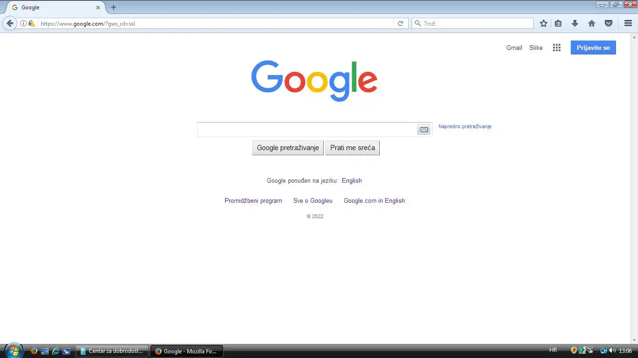638x358 pixels.
Task: Switch language via English link
Action: (x=352, y=180)
